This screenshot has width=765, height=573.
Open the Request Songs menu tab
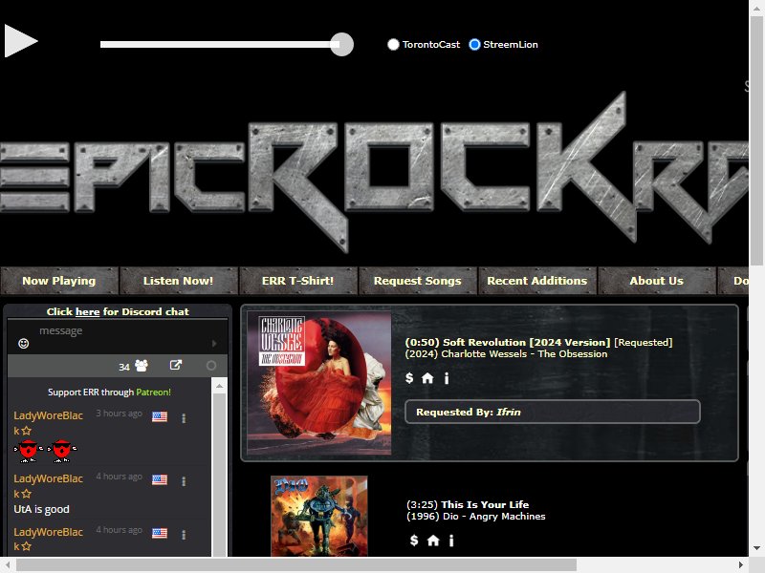pyautogui.click(x=418, y=281)
